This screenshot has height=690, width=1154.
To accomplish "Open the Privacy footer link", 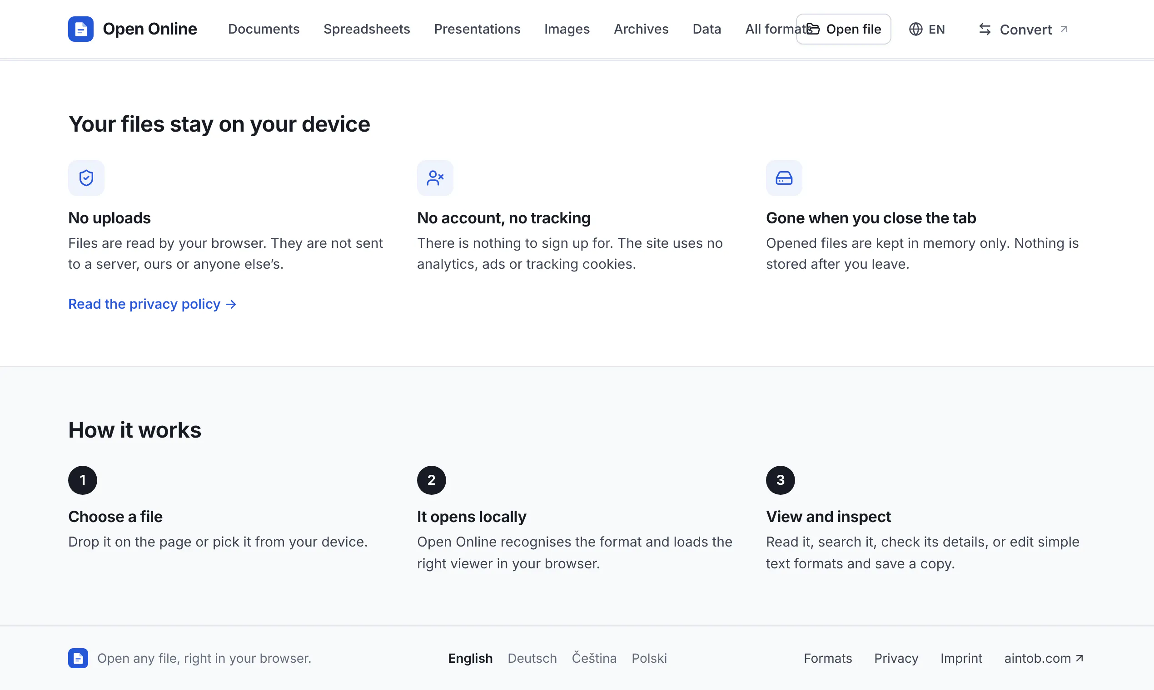I will (x=896, y=658).
